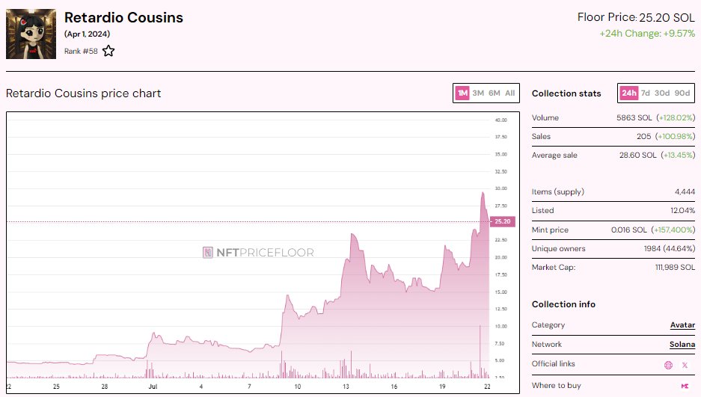Click the Jul label on chart x-axis

click(x=153, y=387)
